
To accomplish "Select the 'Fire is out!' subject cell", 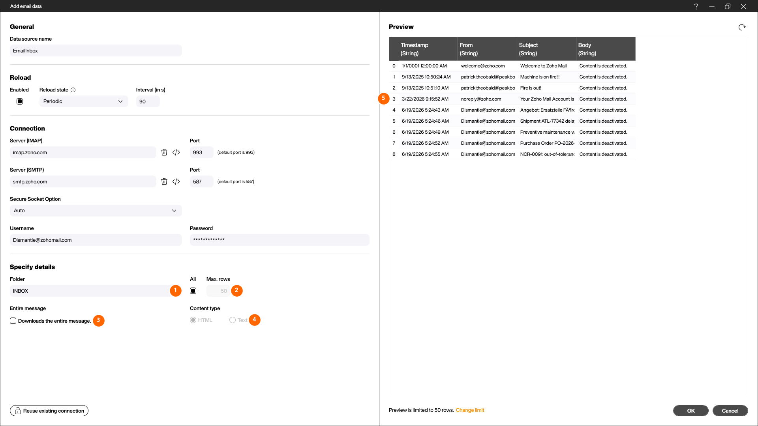I will click(546, 88).
